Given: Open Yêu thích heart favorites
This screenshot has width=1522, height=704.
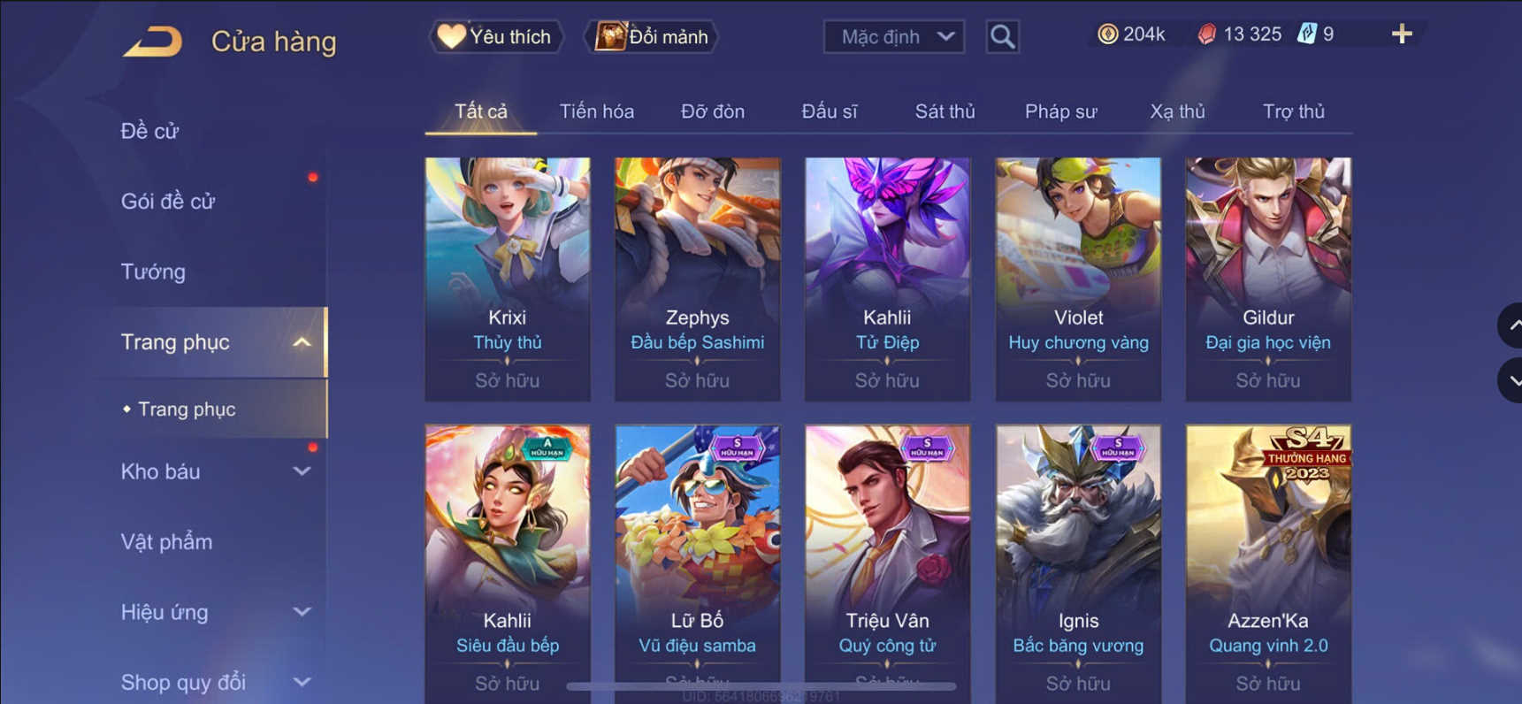Looking at the screenshot, I should point(495,37).
